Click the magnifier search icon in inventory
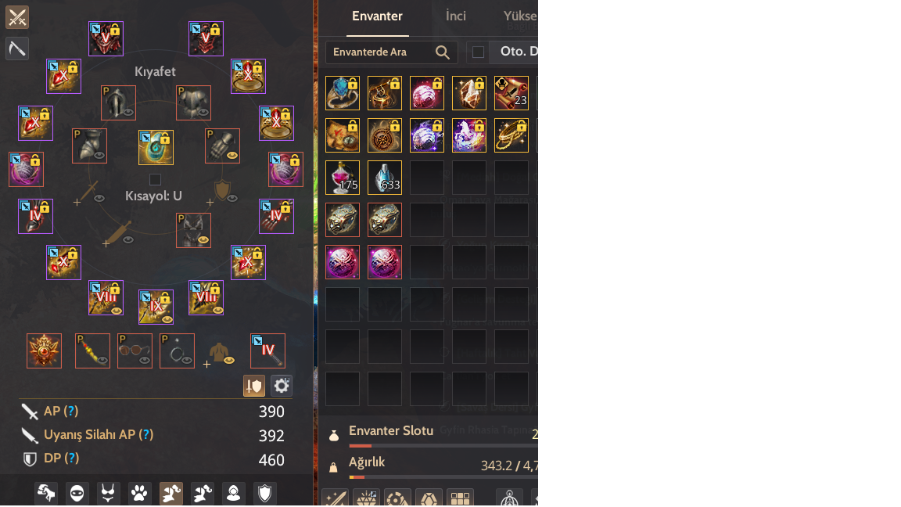 pyautogui.click(x=443, y=52)
